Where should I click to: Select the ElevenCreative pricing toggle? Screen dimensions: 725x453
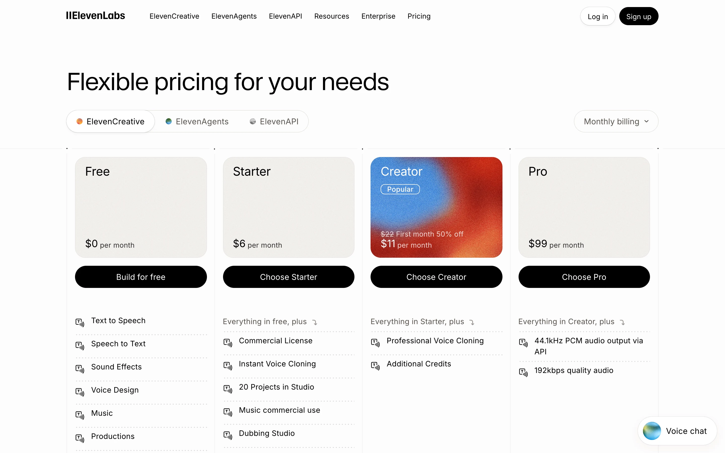pos(111,121)
